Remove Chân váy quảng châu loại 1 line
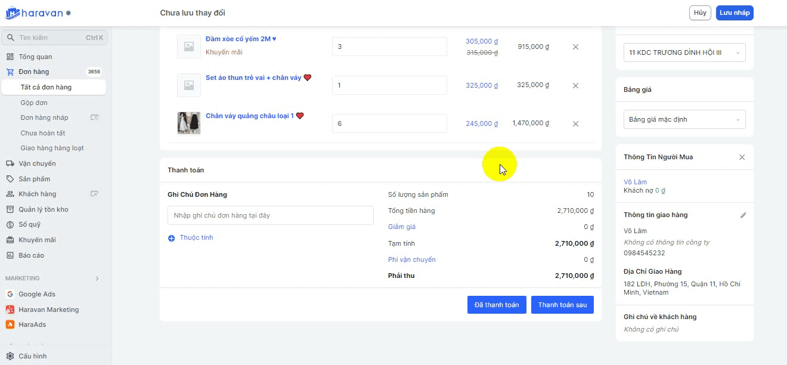Viewport: 787px width, 365px height. [575, 123]
